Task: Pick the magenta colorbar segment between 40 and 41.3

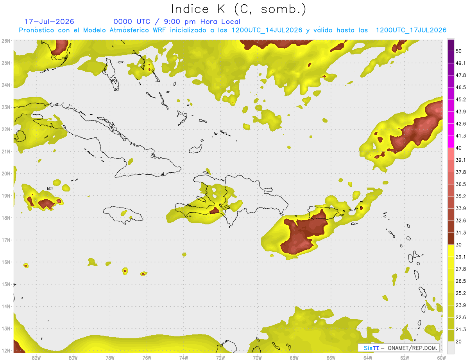Action: (451, 142)
